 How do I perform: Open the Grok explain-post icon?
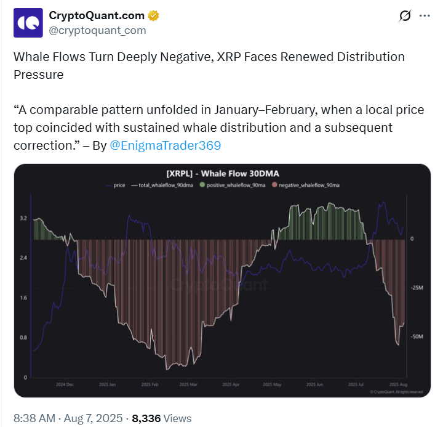(405, 16)
